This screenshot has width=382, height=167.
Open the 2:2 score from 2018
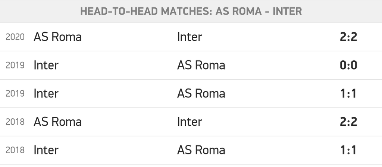coord(349,122)
